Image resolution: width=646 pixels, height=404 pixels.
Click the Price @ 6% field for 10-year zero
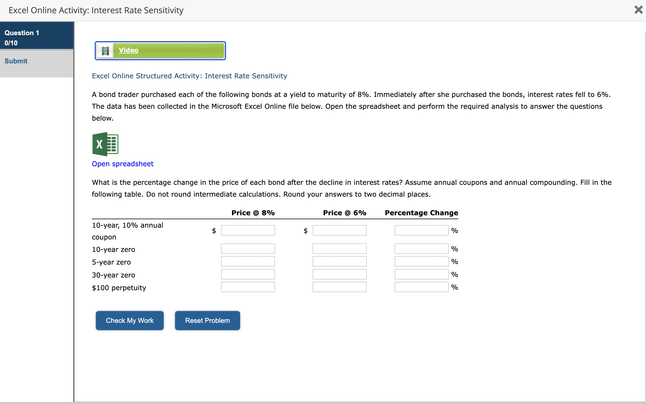pyautogui.click(x=339, y=248)
